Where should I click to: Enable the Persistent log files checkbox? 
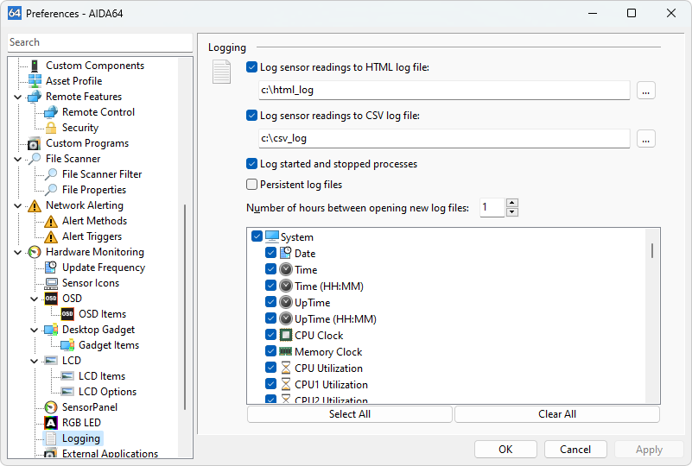pos(252,185)
